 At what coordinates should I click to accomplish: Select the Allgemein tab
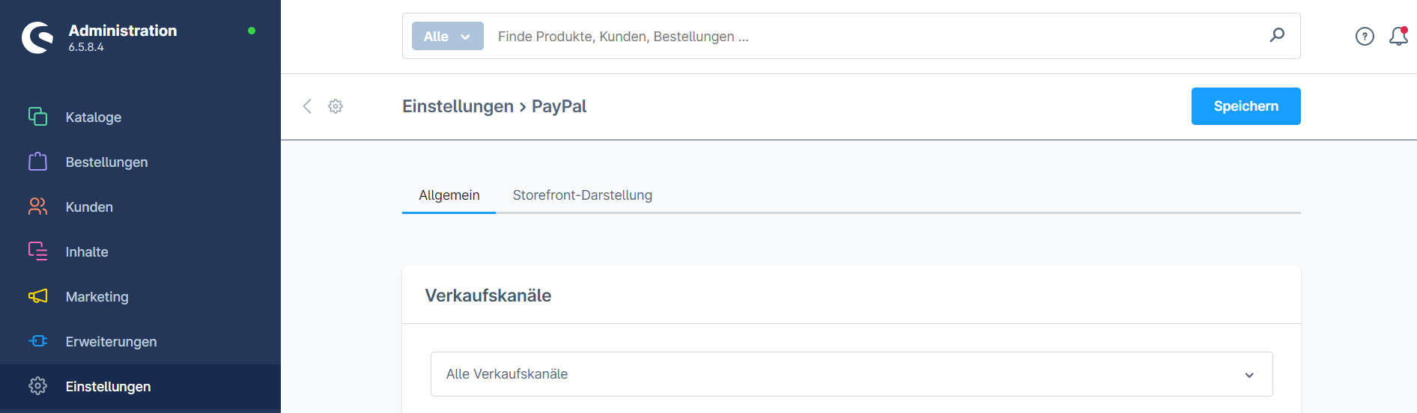[449, 195]
